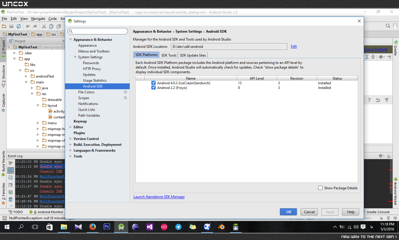Click Launch Standalone SDK Manager link
Viewport: 399px width, 240px height.
click(x=159, y=197)
